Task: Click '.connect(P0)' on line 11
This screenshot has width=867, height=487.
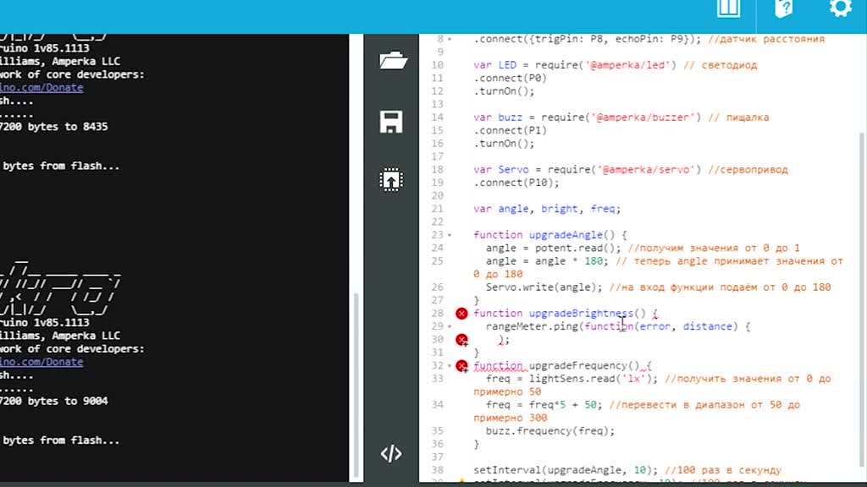Action: pos(511,79)
